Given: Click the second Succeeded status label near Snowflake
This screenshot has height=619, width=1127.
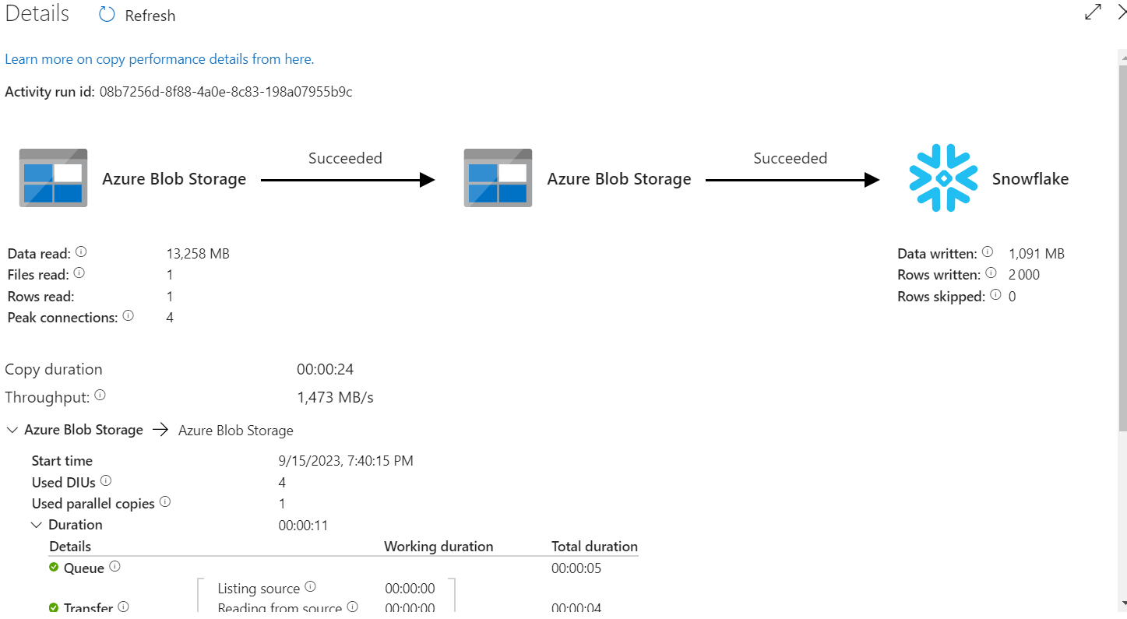Looking at the screenshot, I should (790, 158).
